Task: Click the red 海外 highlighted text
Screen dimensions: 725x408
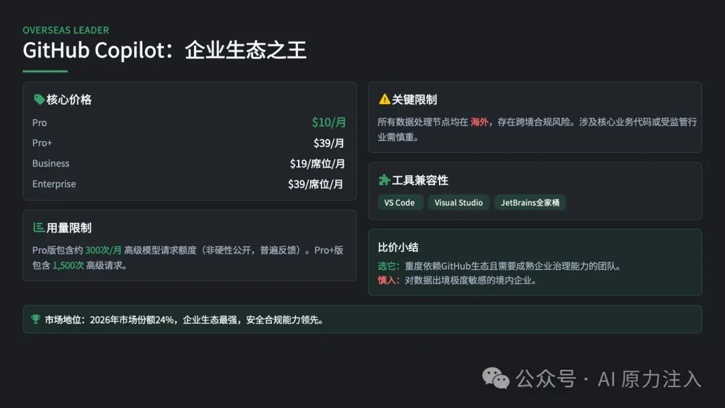Action: 479,122
